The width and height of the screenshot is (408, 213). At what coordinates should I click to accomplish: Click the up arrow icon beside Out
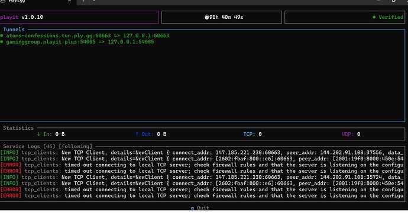point(137,134)
